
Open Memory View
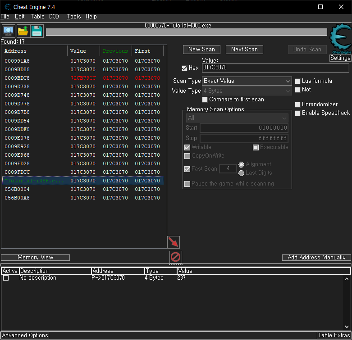tap(35, 258)
